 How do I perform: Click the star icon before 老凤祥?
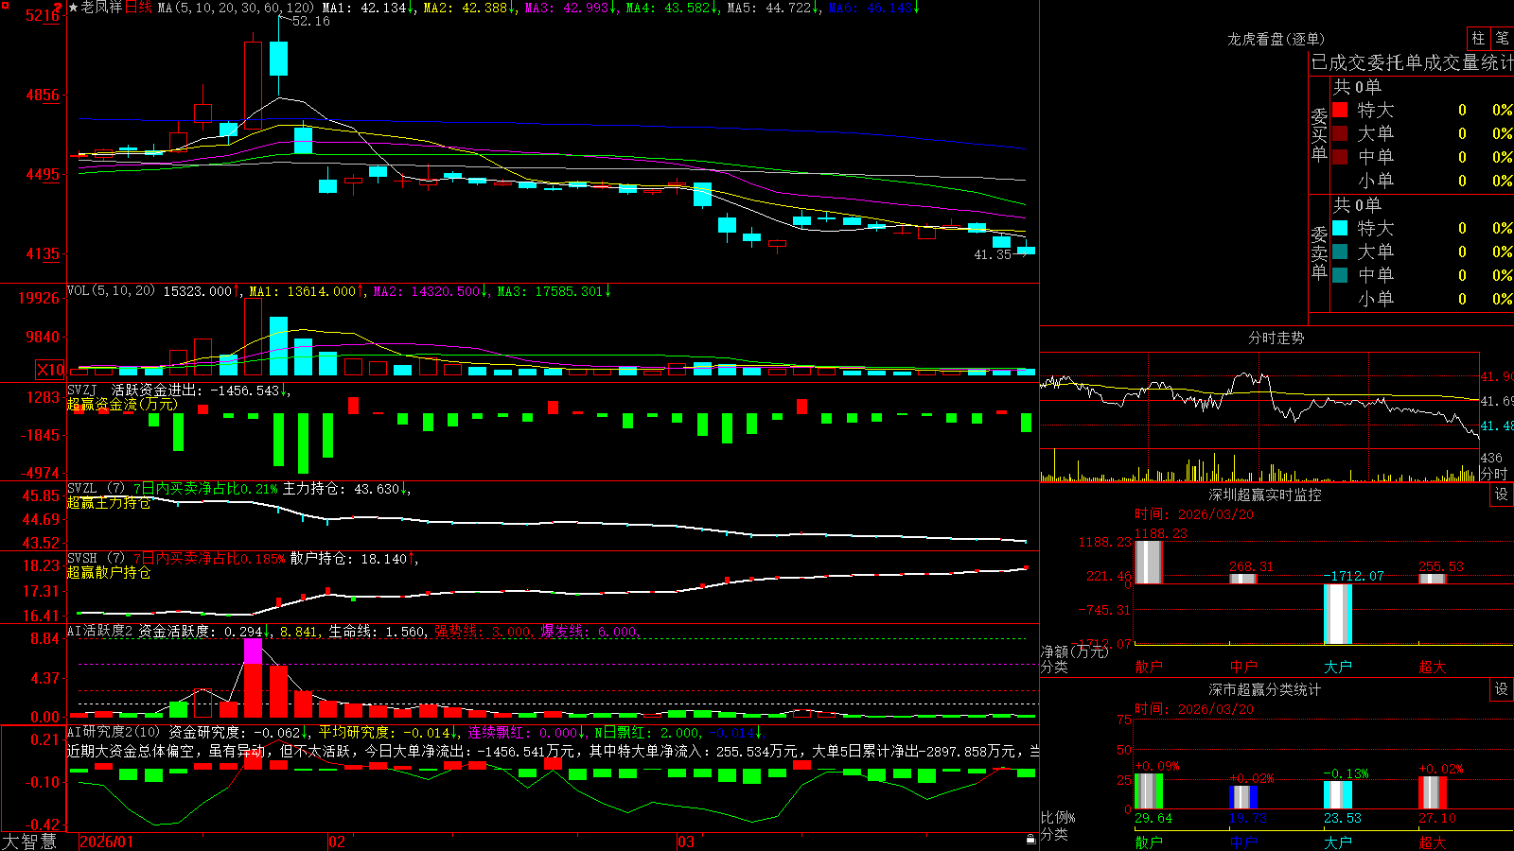click(x=73, y=8)
